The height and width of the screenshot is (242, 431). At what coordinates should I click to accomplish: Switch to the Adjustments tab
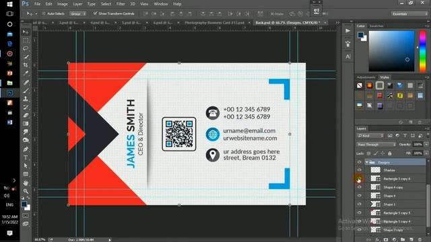(x=366, y=77)
